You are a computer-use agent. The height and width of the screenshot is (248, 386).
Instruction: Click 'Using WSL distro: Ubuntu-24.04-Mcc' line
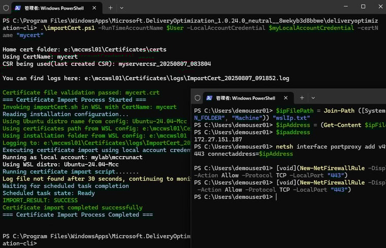click(x=60, y=164)
